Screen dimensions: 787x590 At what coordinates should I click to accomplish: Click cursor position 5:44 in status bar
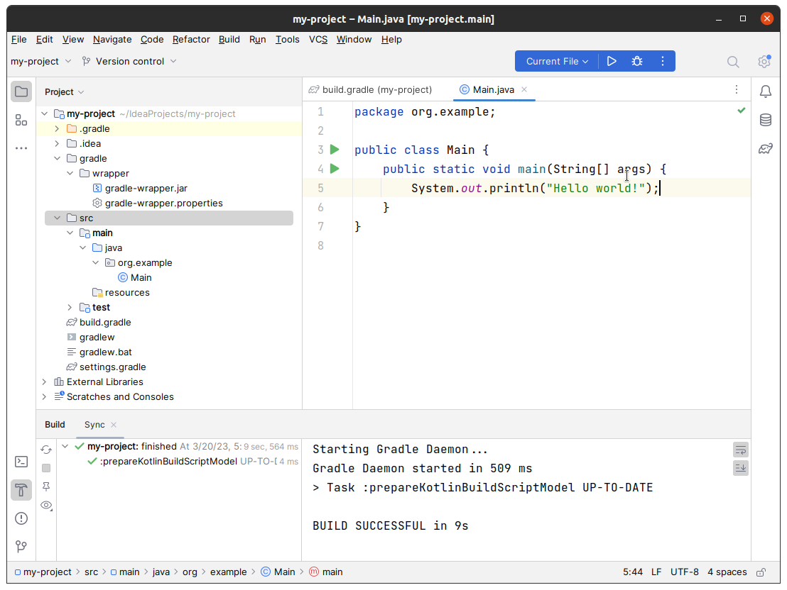(x=632, y=572)
